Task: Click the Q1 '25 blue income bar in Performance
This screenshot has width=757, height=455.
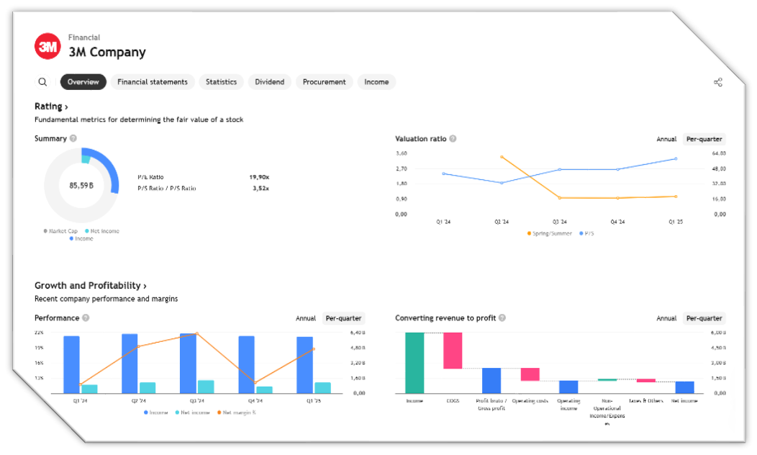Action: pos(304,365)
